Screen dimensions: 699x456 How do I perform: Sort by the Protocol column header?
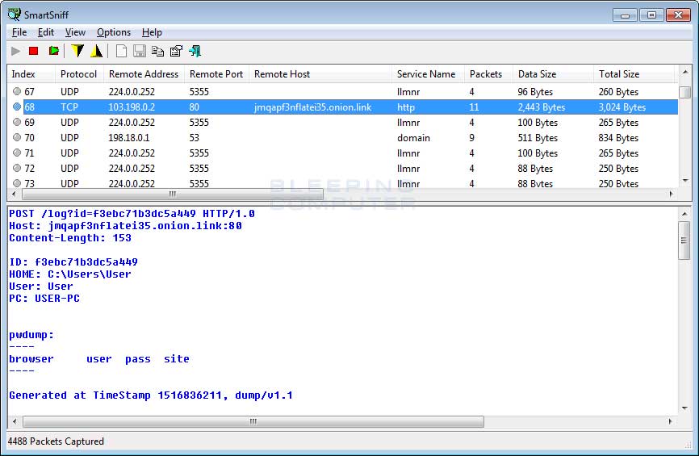tap(79, 74)
